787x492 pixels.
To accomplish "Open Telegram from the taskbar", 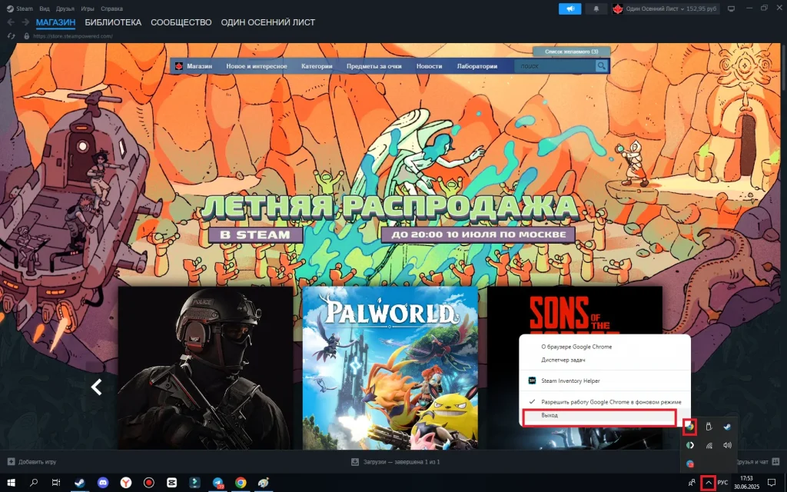I will (218, 483).
